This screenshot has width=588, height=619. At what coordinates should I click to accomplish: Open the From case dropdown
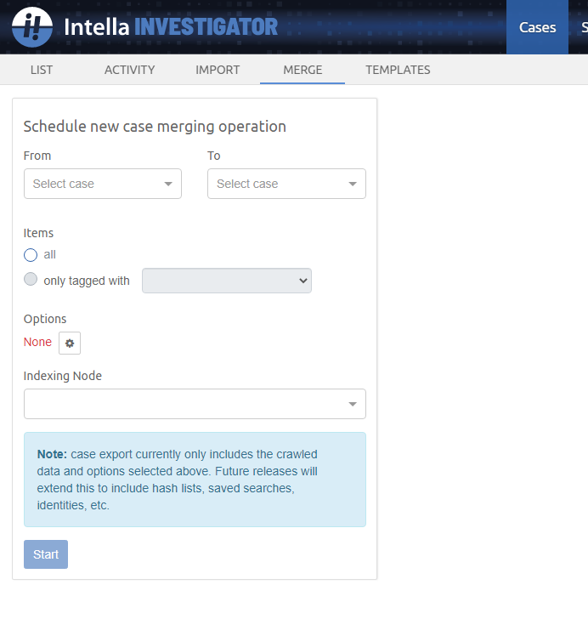[x=103, y=184]
